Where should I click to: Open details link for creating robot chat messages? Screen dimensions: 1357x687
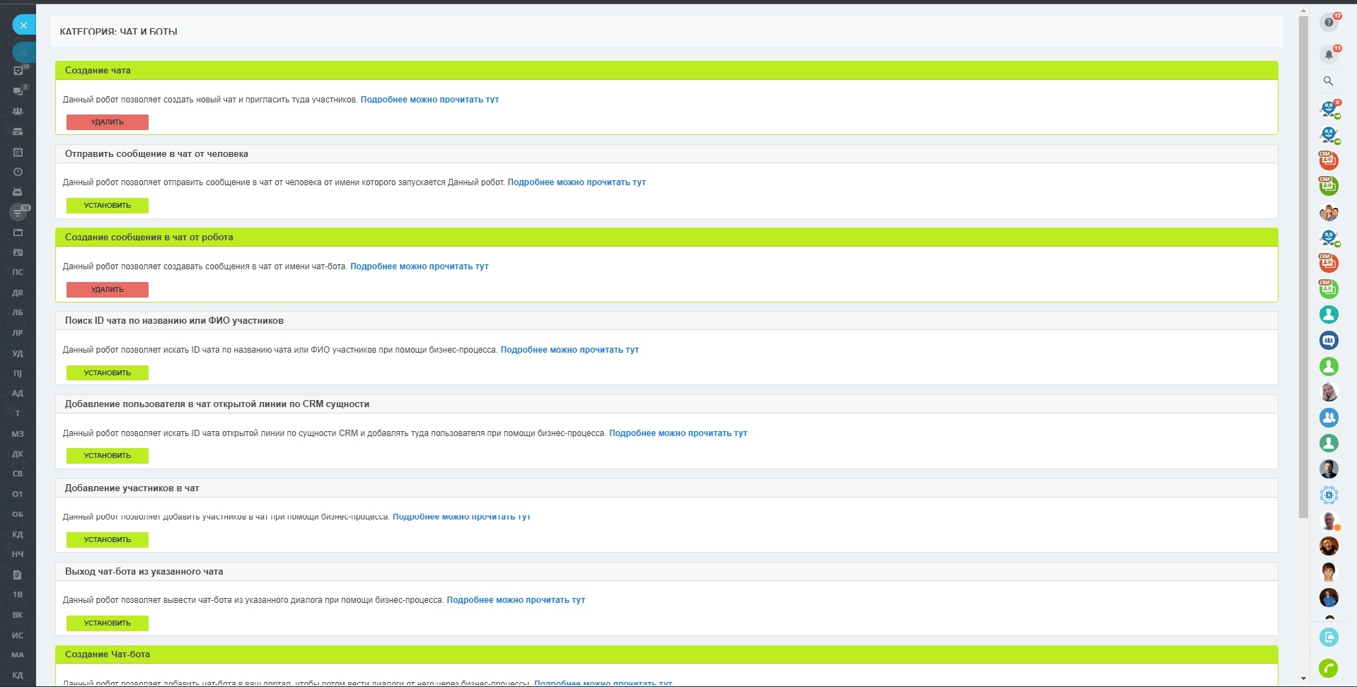pyautogui.click(x=420, y=266)
